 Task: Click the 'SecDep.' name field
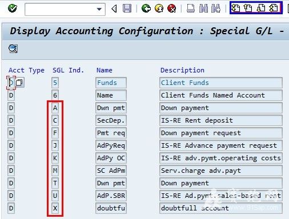(x=111, y=120)
